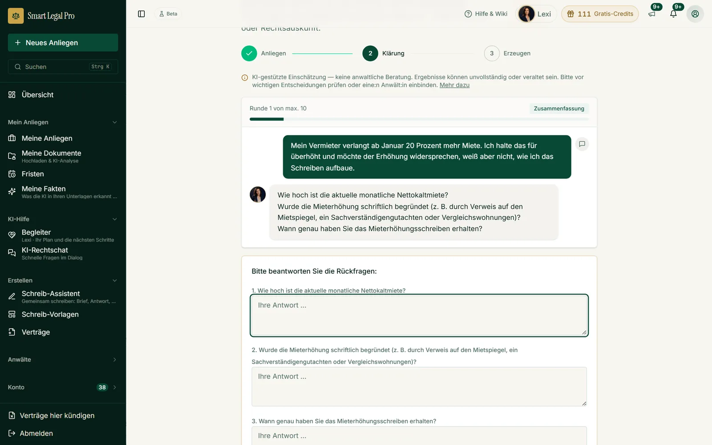Viewport: 712px width, 445px height.
Task: Open the user account avatar icon
Action: click(695, 14)
